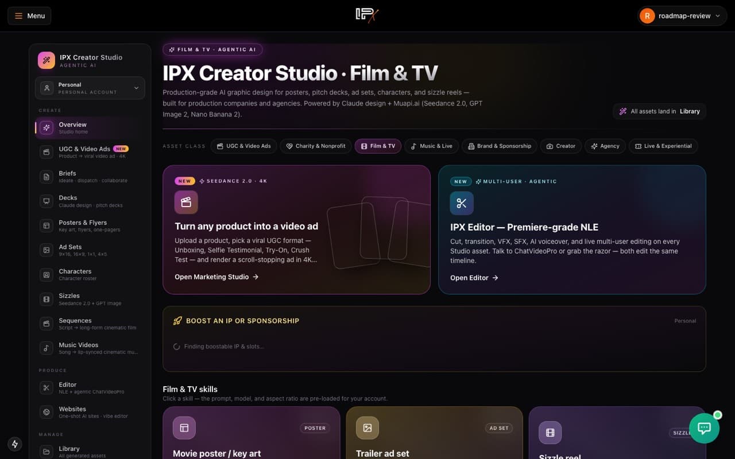Screen dimensions: 735x459
Task: Click the Open Editor link
Action: point(474,278)
